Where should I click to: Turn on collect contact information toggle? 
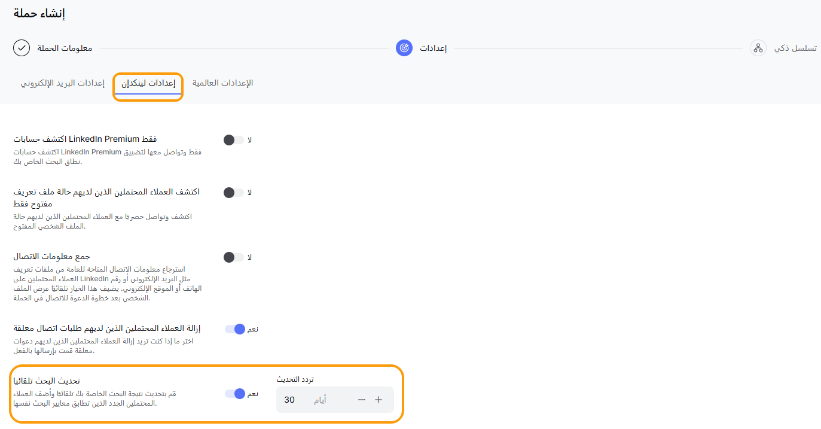tap(234, 257)
